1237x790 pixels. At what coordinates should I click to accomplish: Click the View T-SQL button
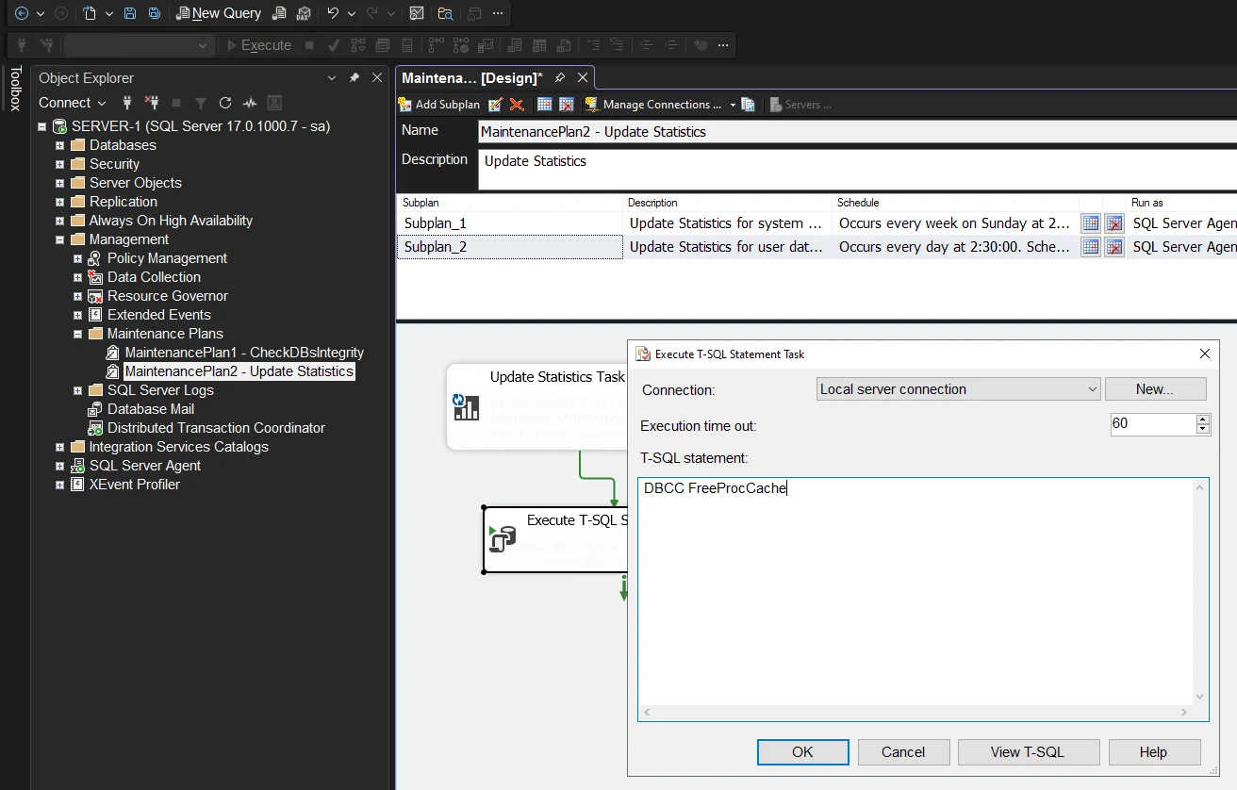(1028, 751)
